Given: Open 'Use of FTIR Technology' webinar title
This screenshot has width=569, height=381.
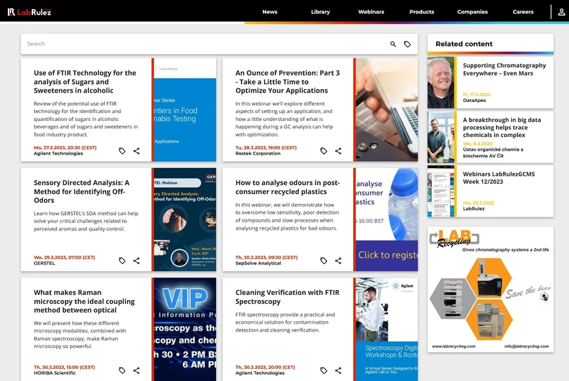Looking at the screenshot, I should (x=85, y=82).
